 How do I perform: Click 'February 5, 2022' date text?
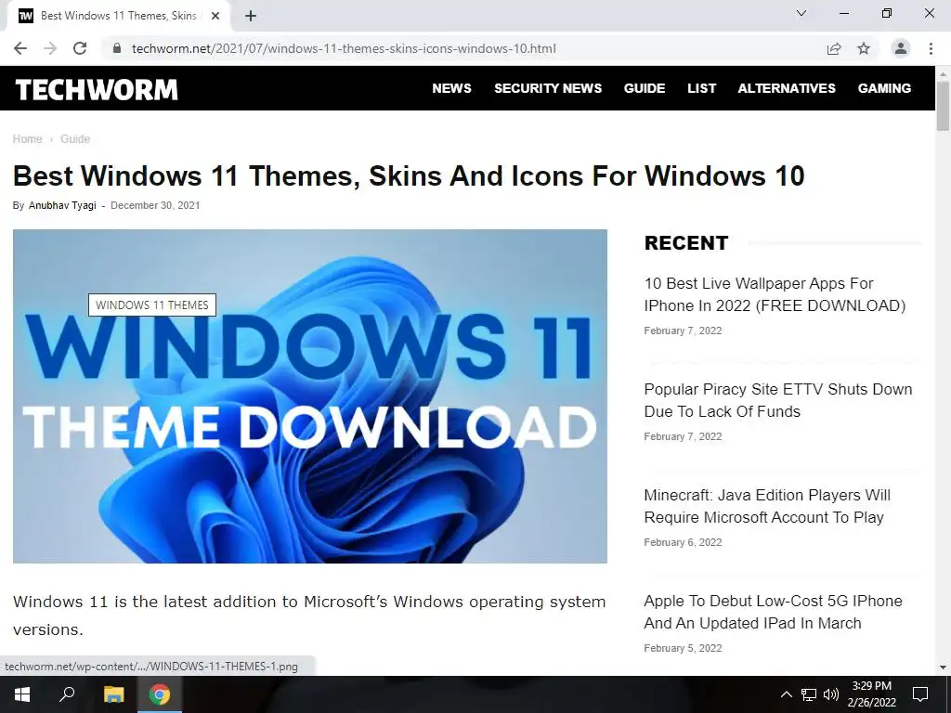(x=683, y=648)
